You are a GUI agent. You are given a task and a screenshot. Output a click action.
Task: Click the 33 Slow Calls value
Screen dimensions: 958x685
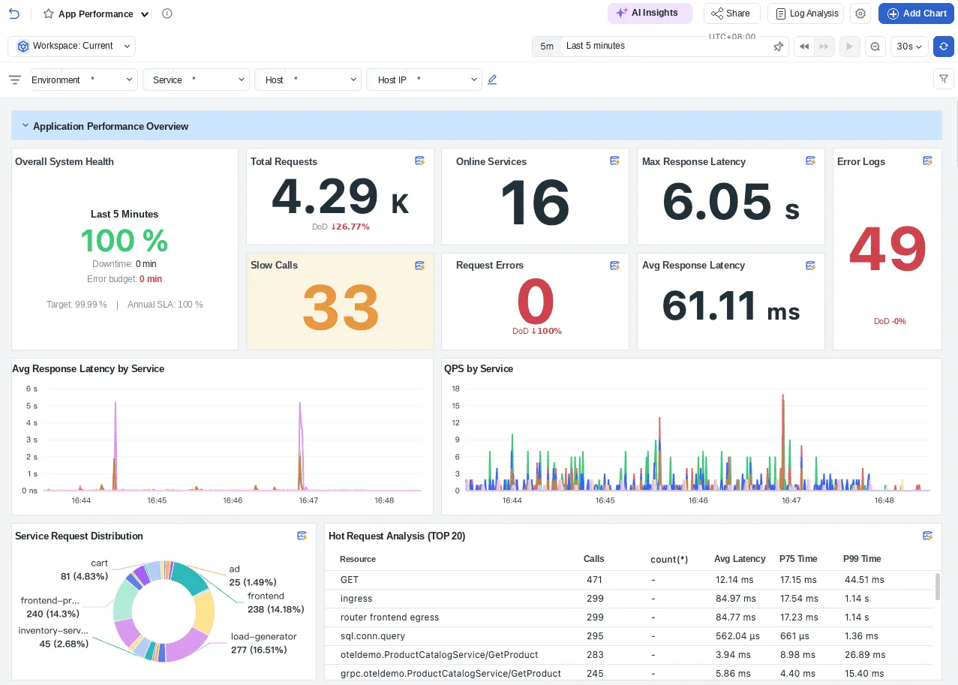point(341,308)
